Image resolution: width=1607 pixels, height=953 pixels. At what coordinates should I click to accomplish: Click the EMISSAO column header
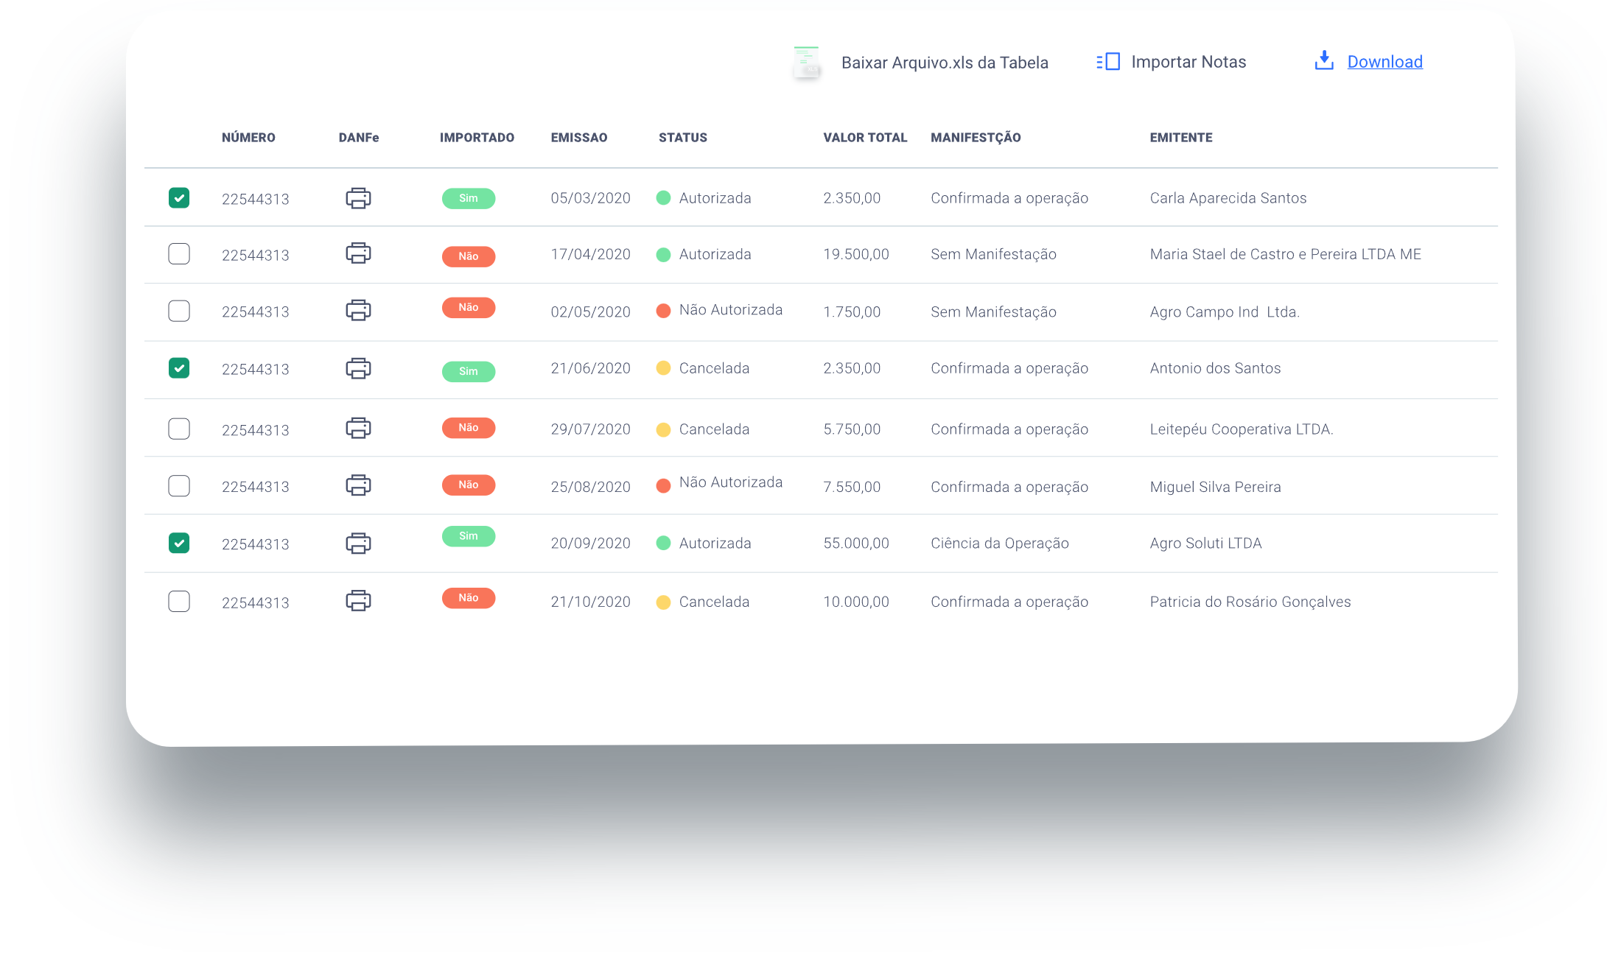click(579, 138)
